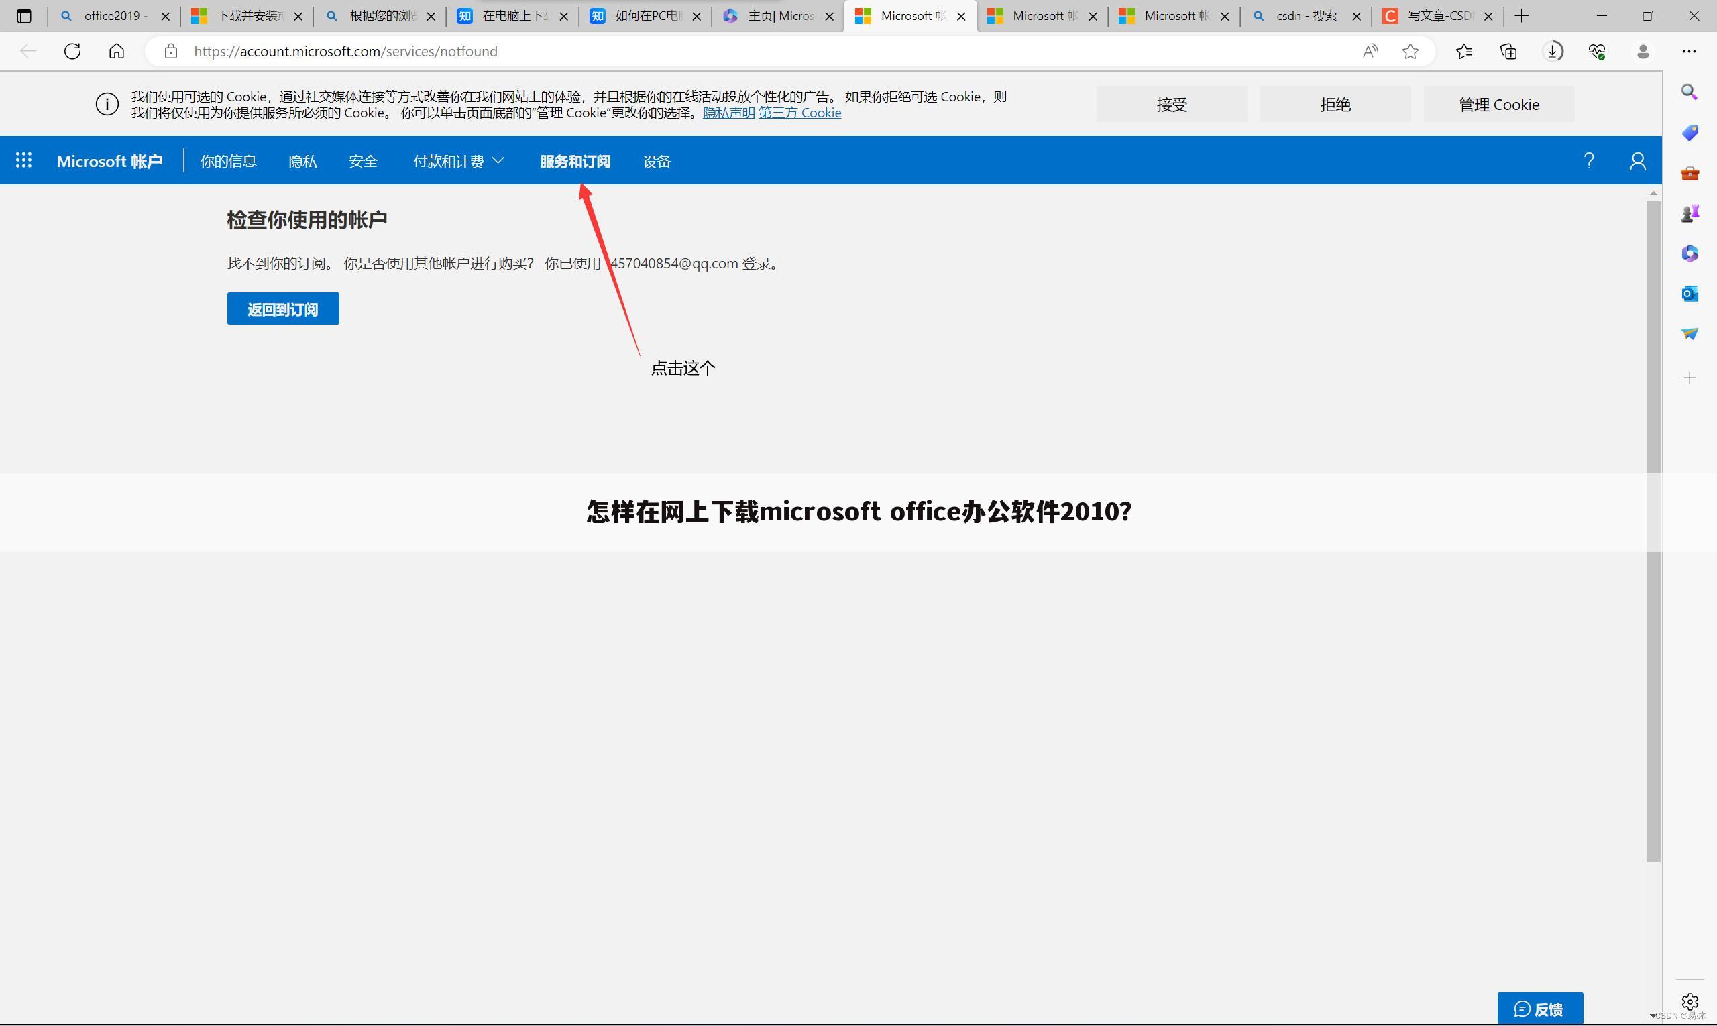This screenshot has height=1026, width=1717.
Task: Open the 服务和订阅 nav item
Action: [575, 161]
